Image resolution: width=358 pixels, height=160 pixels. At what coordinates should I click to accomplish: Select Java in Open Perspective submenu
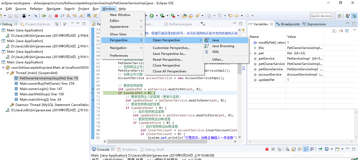point(226,40)
